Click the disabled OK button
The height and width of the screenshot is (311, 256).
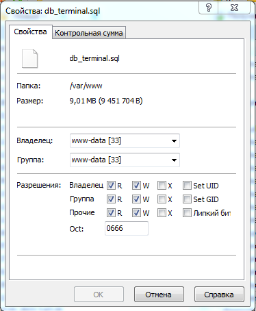99,295
